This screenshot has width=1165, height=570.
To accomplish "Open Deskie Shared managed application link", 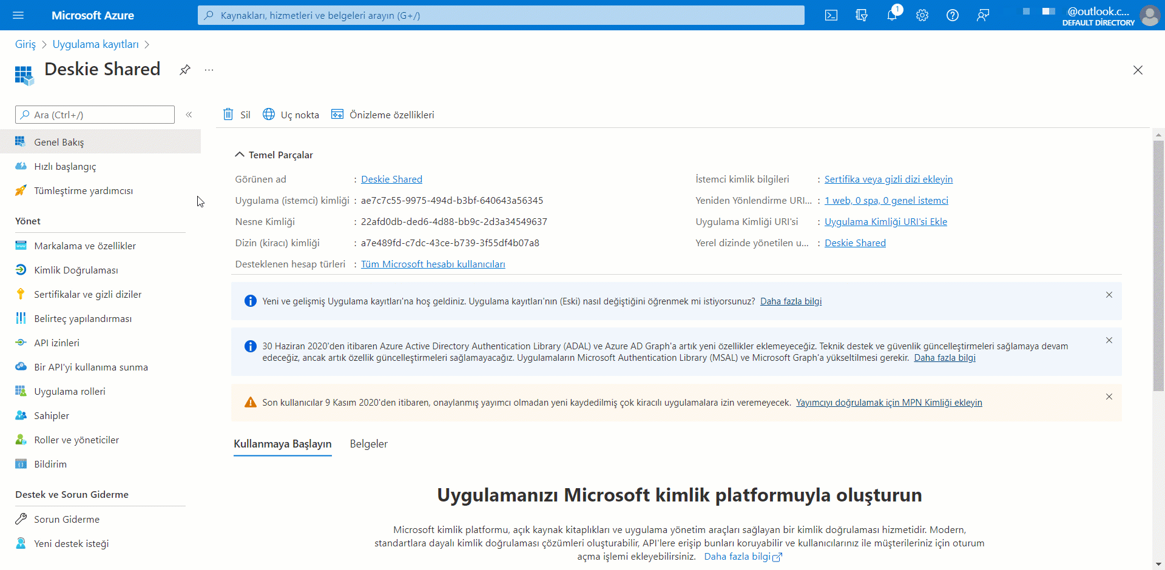I will pyautogui.click(x=855, y=243).
